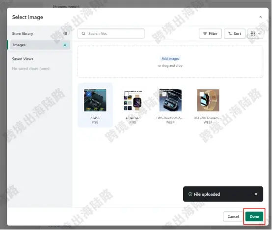Click the 'No saved views found' text

coord(31,69)
